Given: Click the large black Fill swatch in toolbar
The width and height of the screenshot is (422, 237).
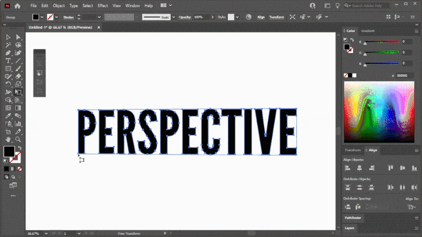Looking at the screenshot, I should click(x=9, y=152).
